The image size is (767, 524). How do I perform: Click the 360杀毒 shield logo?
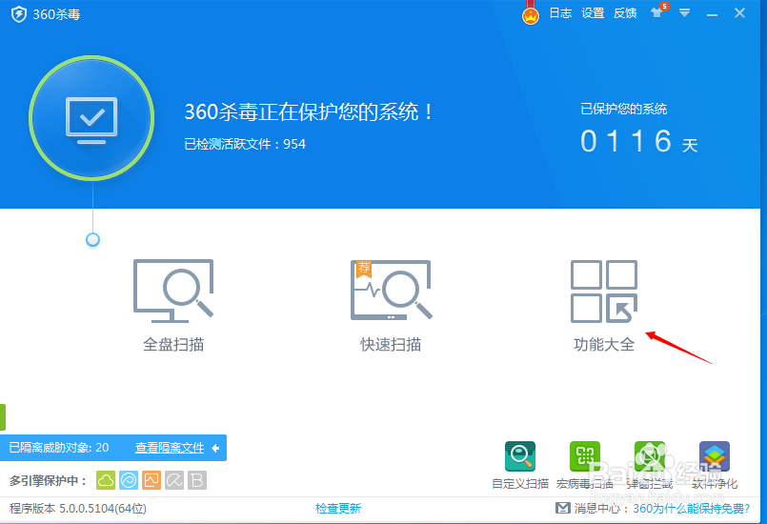click(19, 14)
